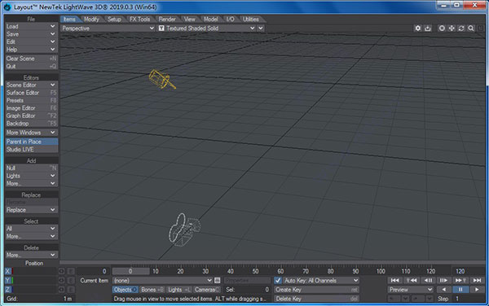Click the frame slider handle at 0
This screenshot has height=306, width=489.
pyautogui.click(x=130, y=271)
